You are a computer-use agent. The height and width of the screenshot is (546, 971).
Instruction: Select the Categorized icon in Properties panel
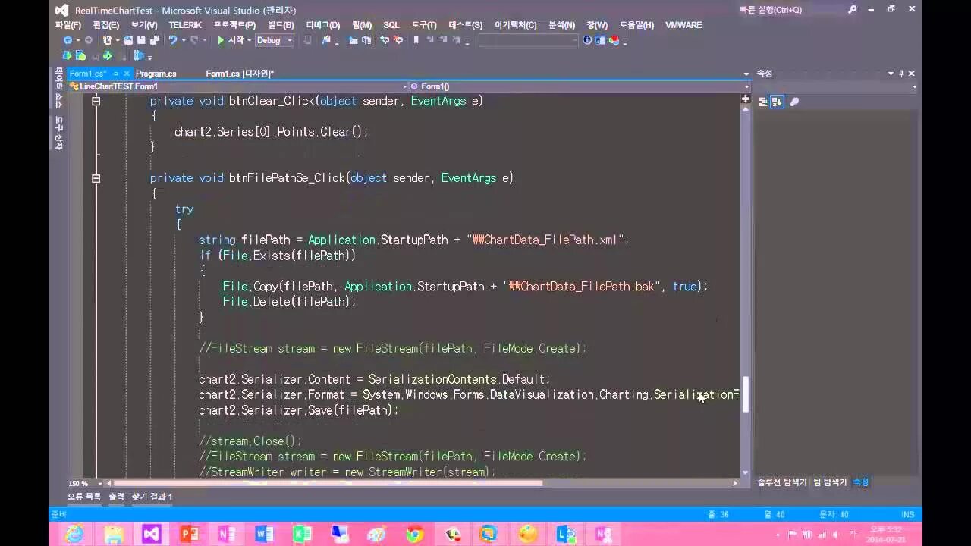[762, 101]
